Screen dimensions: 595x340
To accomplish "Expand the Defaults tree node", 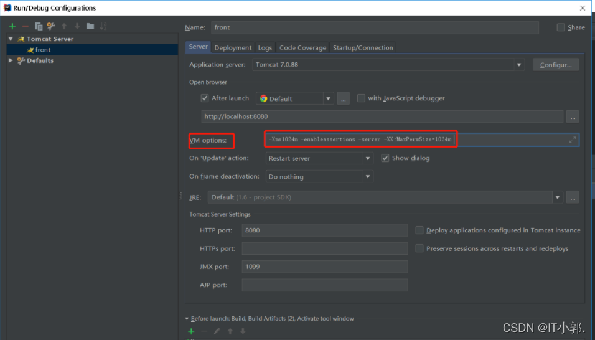I will click(x=11, y=60).
